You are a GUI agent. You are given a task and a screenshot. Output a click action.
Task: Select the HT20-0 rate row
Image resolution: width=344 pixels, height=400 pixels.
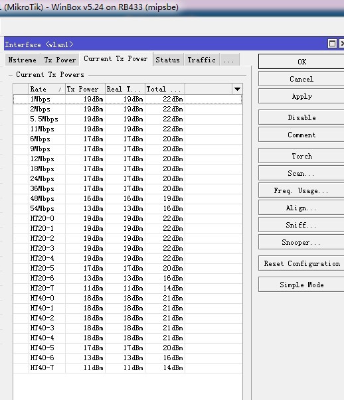128,218
